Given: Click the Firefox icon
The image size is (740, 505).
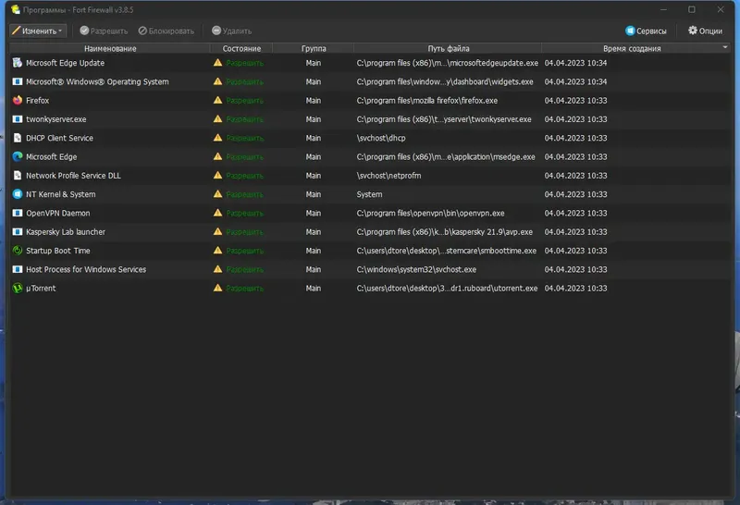Looking at the screenshot, I should [x=18, y=101].
